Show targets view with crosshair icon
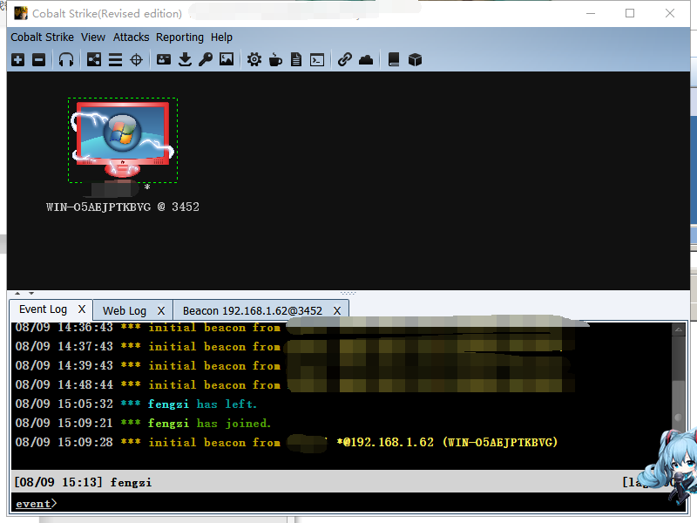This screenshot has height=523, width=697. pos(136,59)
